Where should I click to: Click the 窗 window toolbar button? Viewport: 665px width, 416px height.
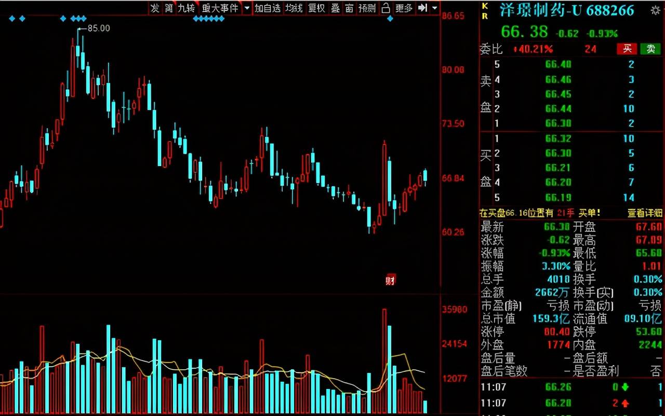pyautogui.click(x=349, y=8)
